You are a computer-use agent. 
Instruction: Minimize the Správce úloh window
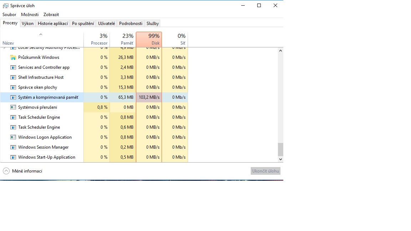(x=243, y=5)
